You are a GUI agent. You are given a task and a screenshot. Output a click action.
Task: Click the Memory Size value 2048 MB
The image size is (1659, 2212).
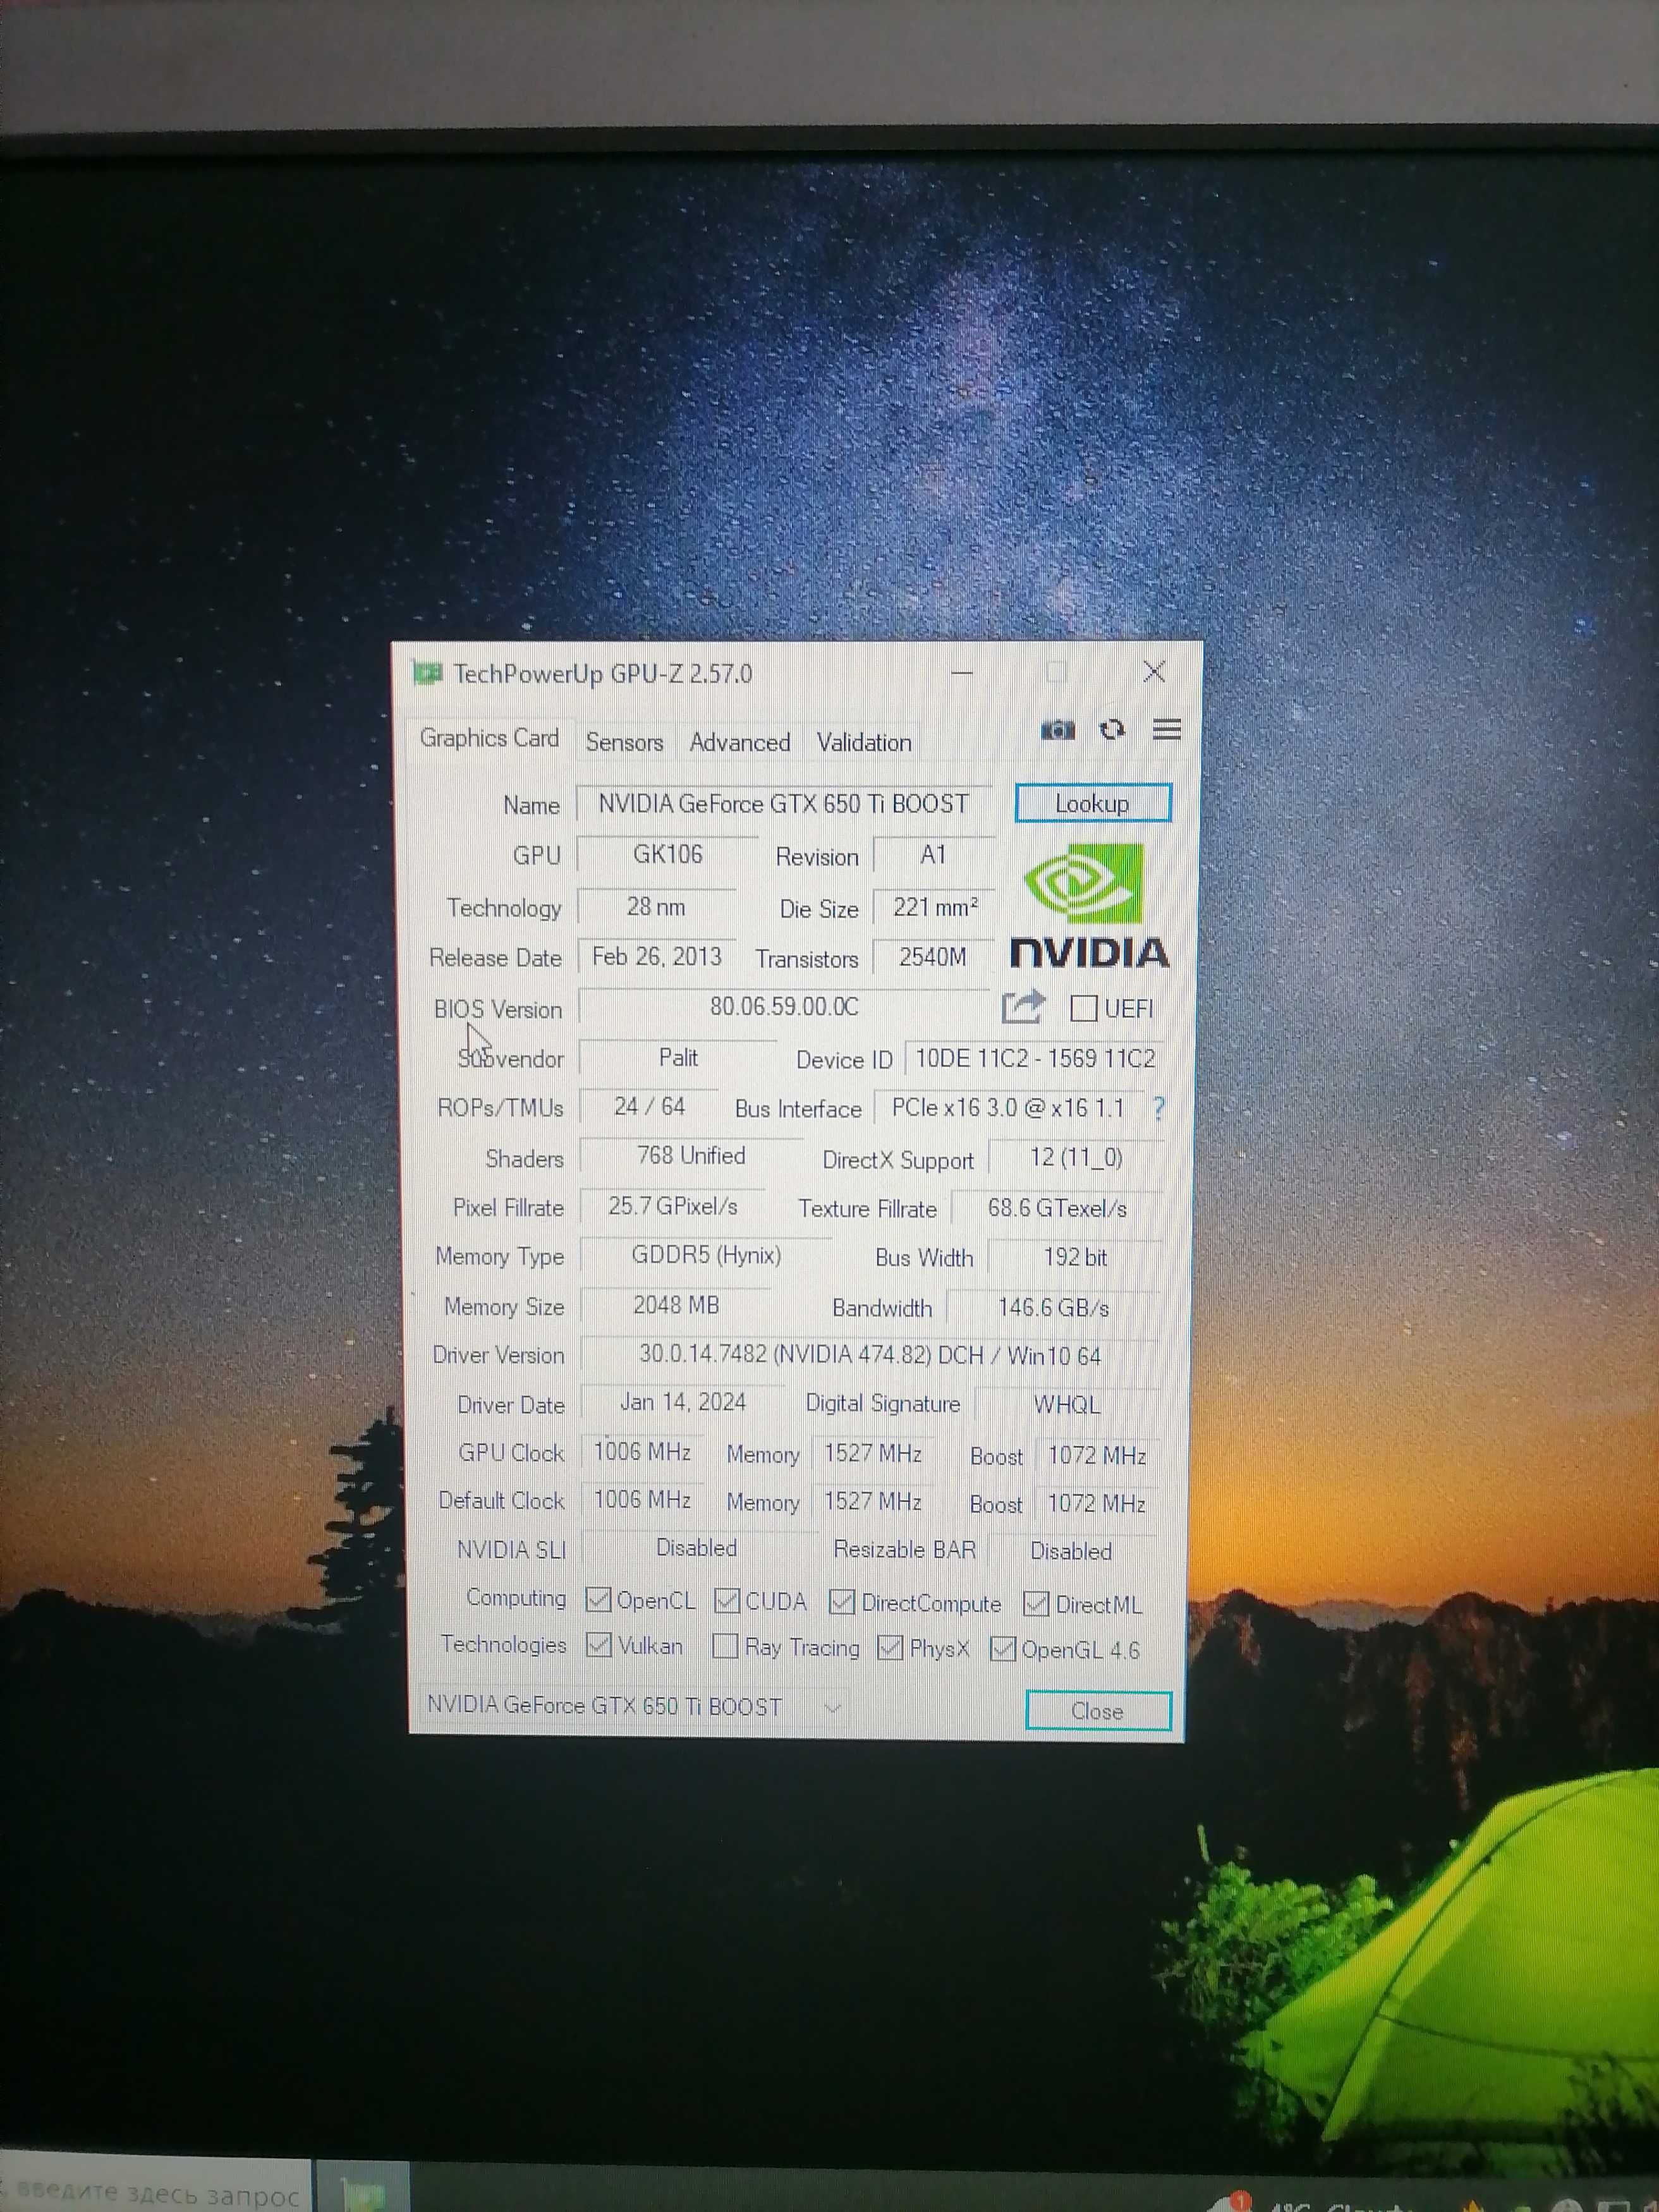676,1306
